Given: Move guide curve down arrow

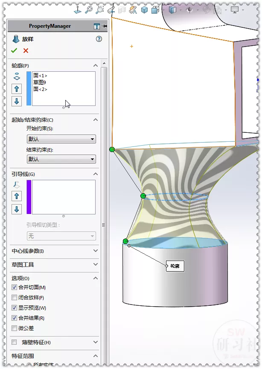Looking at the screenshot, I should tap(17, 209).
